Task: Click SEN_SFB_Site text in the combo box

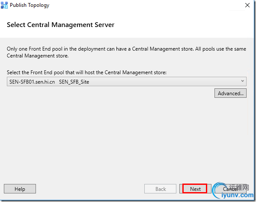Action: click(74, 81)
